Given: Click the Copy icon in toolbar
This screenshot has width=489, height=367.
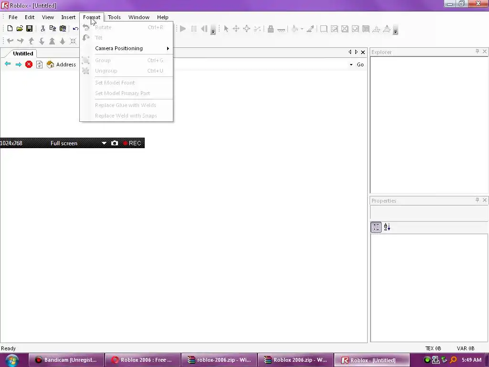Looking at the screenshot, I should [53, 29].
